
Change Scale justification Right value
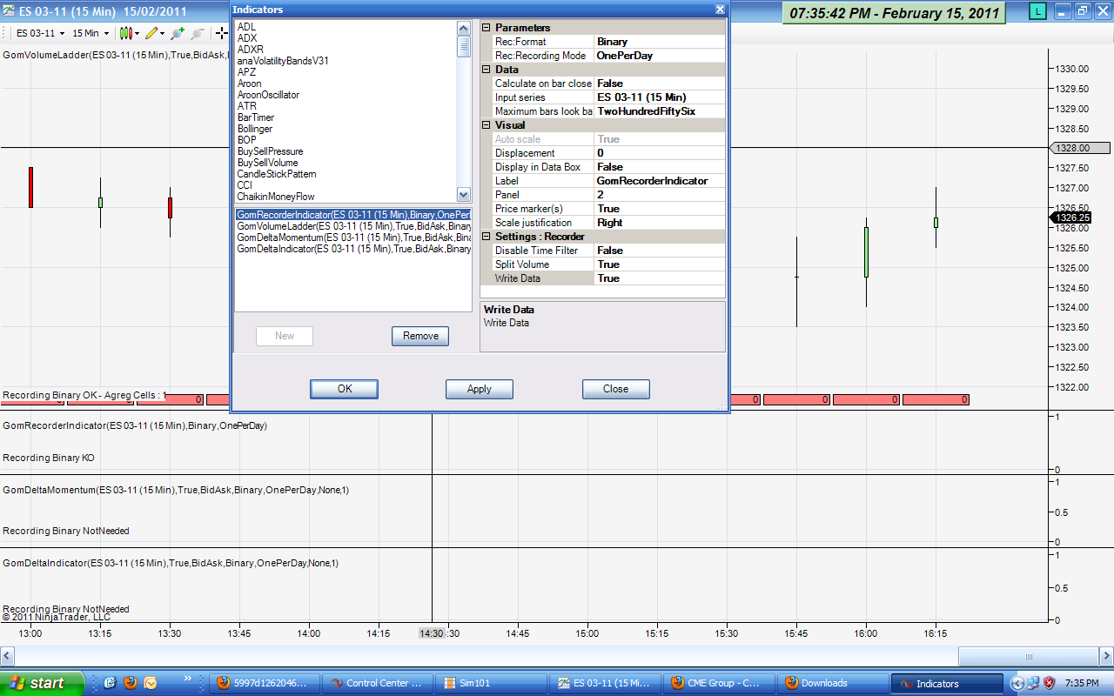[660, 223]
